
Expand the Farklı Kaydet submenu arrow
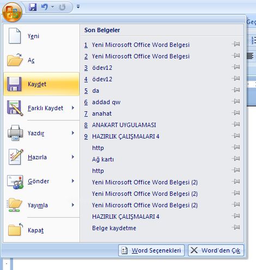tap(73, 108)
